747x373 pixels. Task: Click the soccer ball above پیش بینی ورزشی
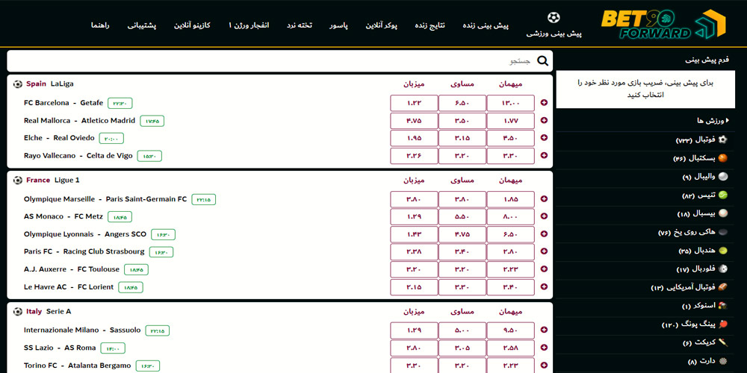pyautogui.click(x=554, y=18)
